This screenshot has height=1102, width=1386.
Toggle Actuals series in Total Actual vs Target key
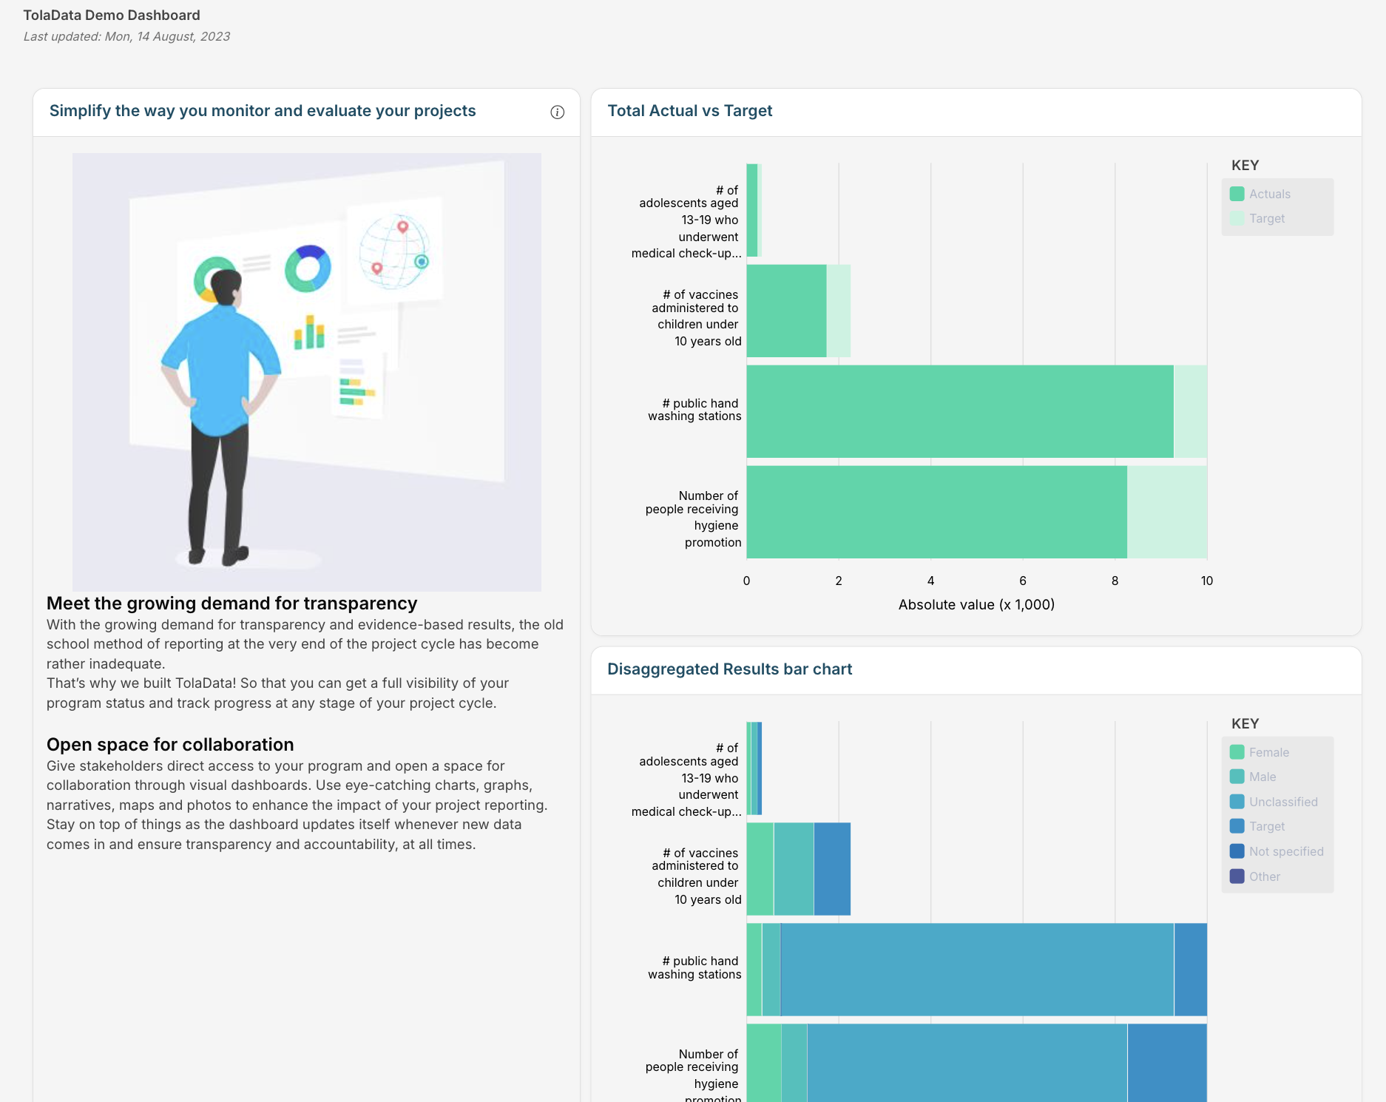pyautogui.click(x=1261, y=194)
